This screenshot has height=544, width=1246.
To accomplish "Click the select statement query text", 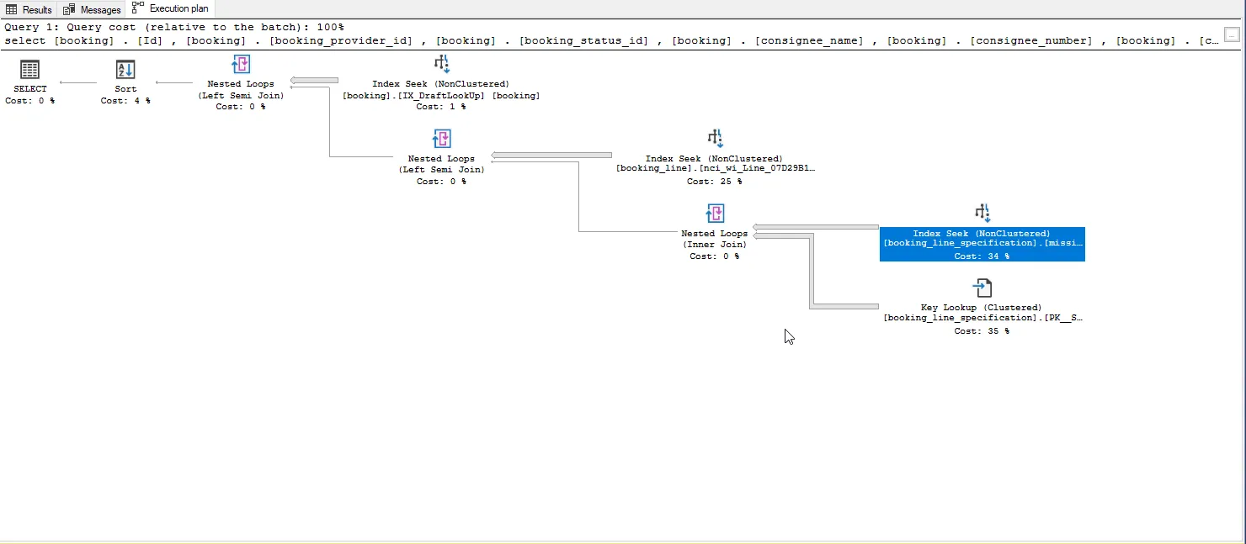I will click(x=611, y=40).
